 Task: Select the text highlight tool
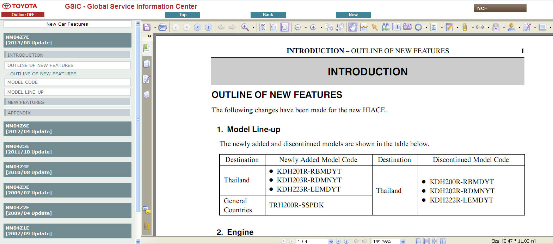pos(434,27)
